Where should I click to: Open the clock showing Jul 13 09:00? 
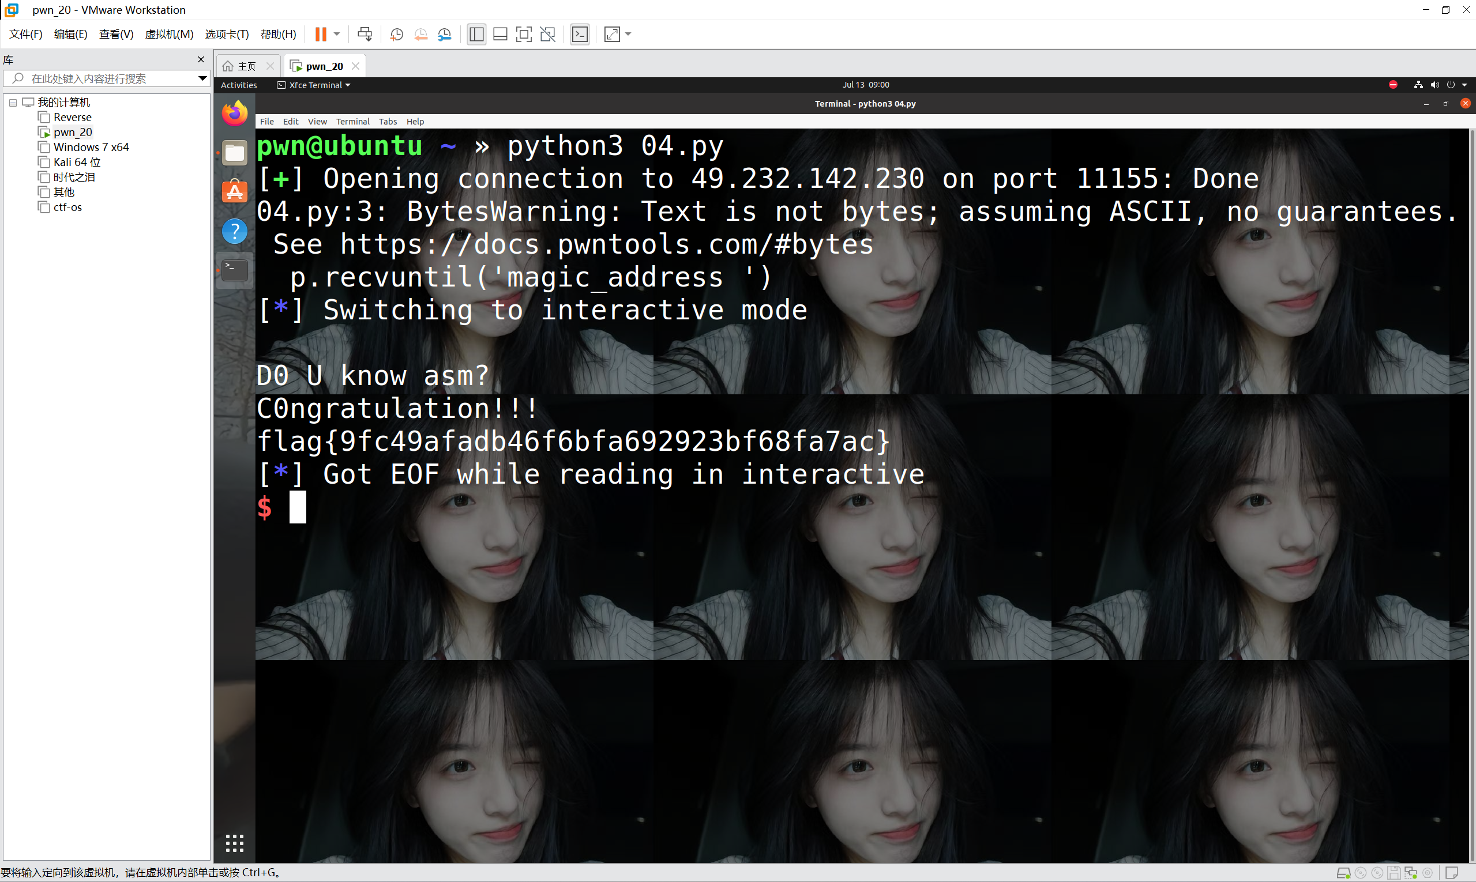(x=865, y=85)
